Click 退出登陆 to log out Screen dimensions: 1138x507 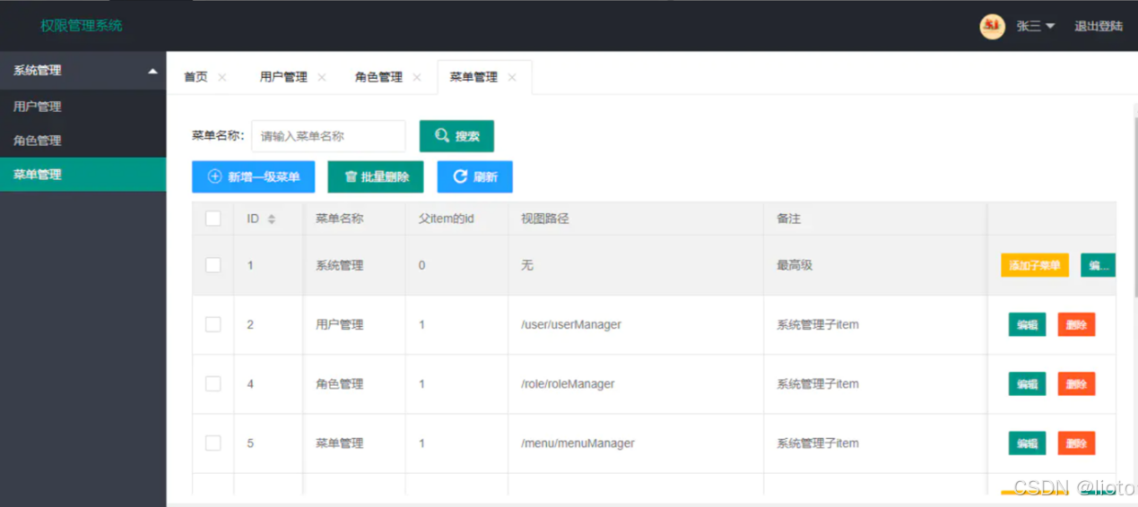(x=1099, y=26)
